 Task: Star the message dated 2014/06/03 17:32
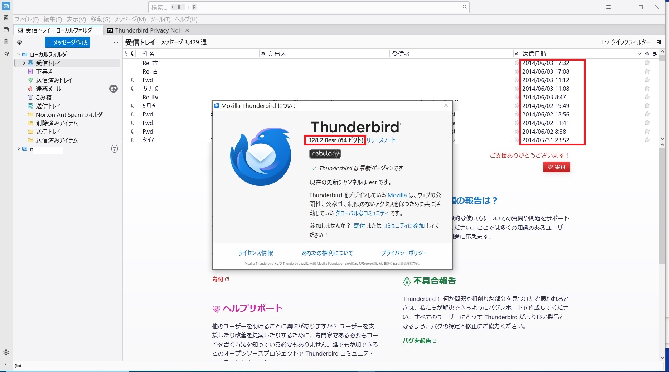click(x=647, y=63)
